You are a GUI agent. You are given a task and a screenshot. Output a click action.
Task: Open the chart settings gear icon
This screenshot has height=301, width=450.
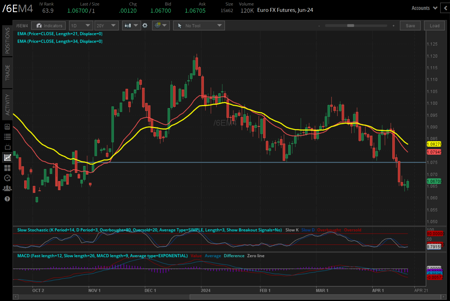(145, 26)
